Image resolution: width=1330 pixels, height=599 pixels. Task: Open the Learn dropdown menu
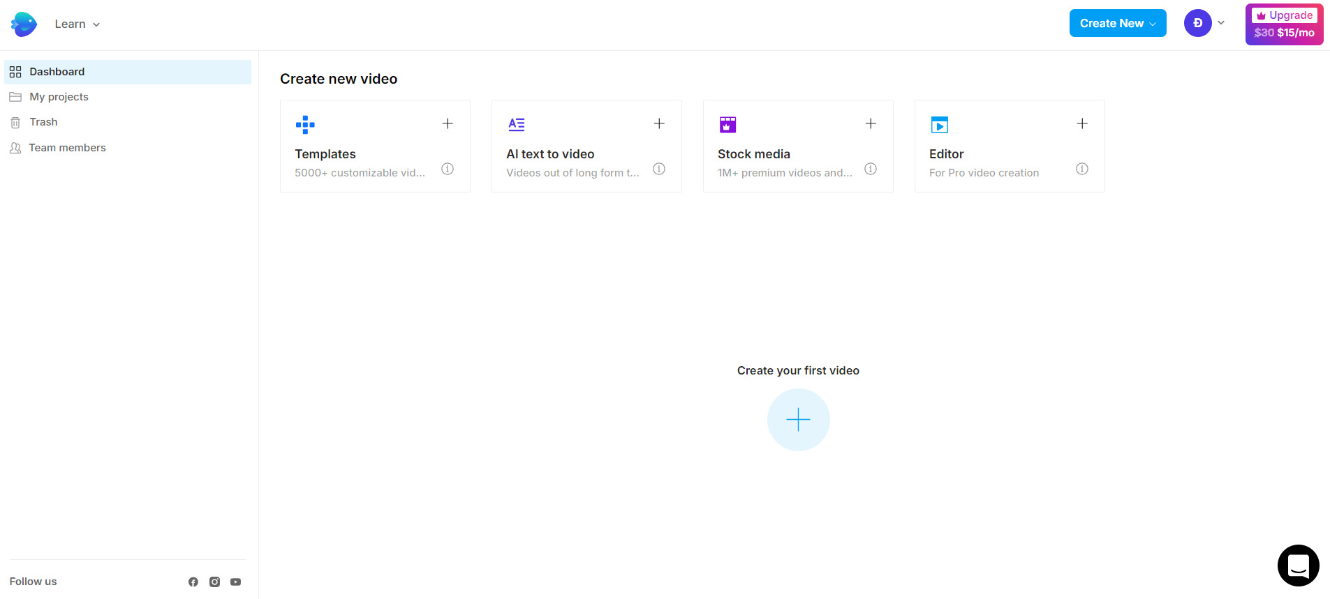tap(77, 24)
